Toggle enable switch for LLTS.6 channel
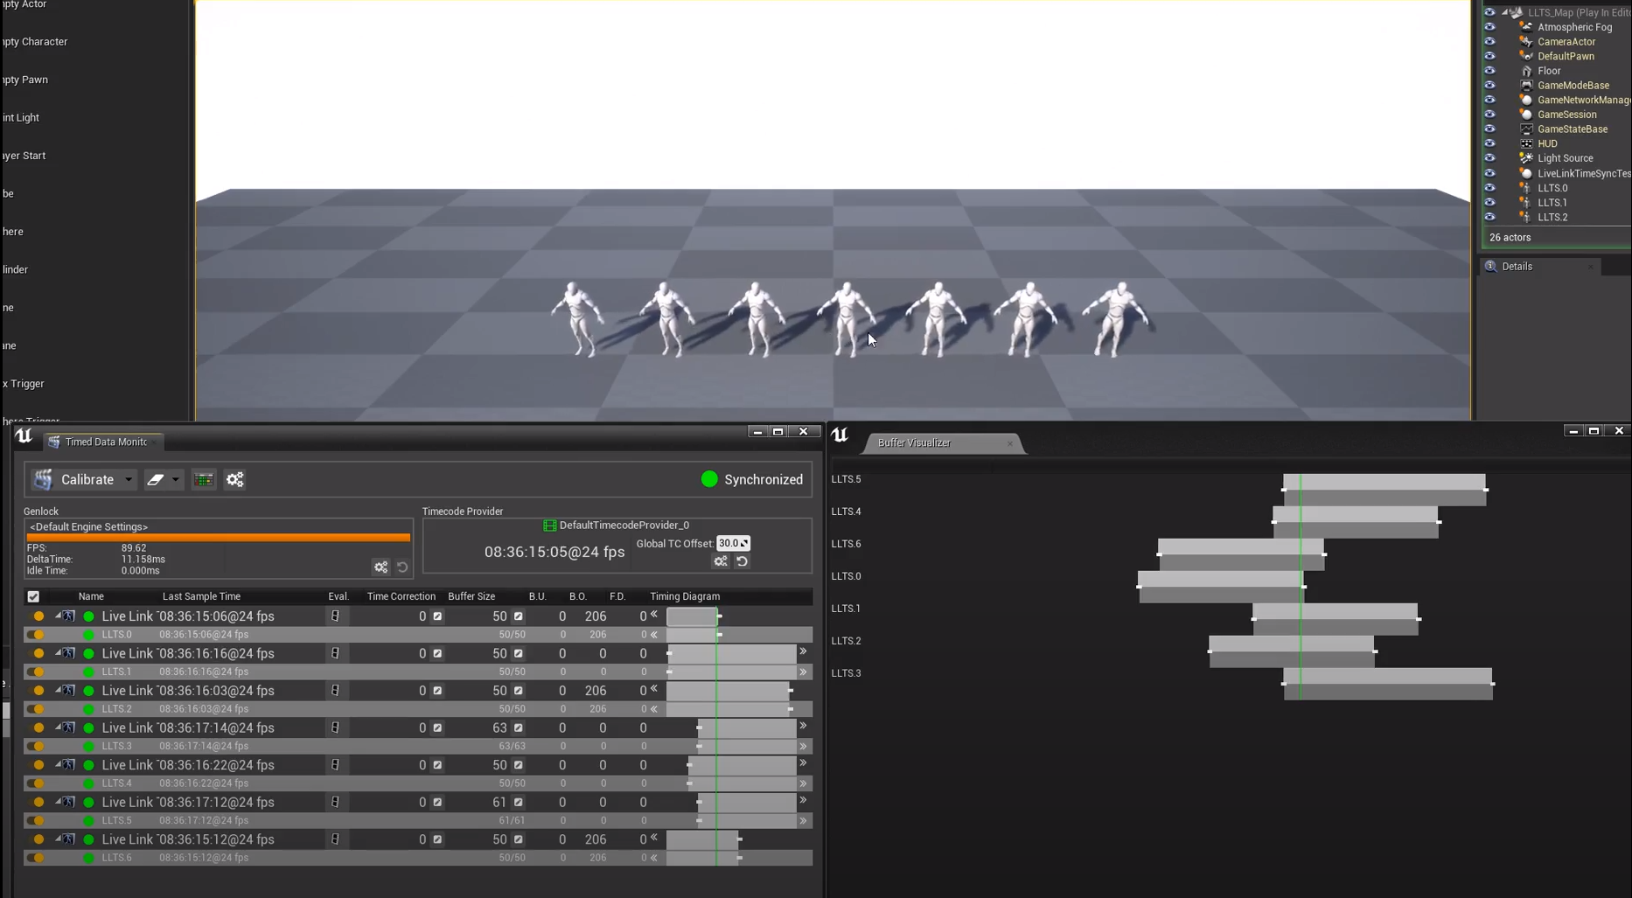 [36, 858]
